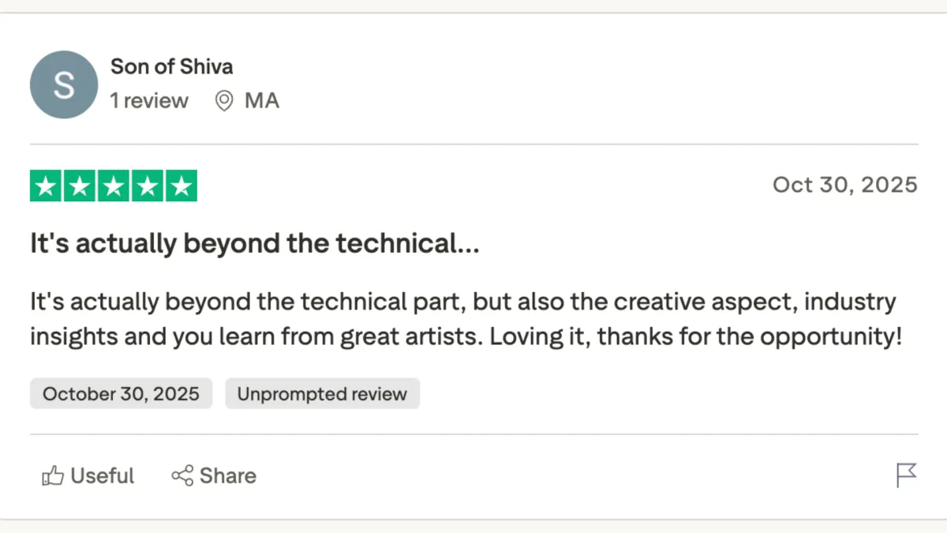Click the location pin icon next to MA
The image size is (947, 533).
coord(225,101)
